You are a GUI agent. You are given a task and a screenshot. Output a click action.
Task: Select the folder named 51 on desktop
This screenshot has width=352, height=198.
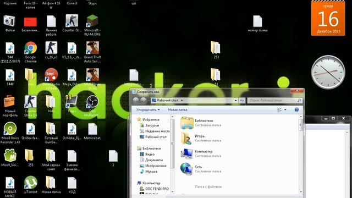pos(216,75)
